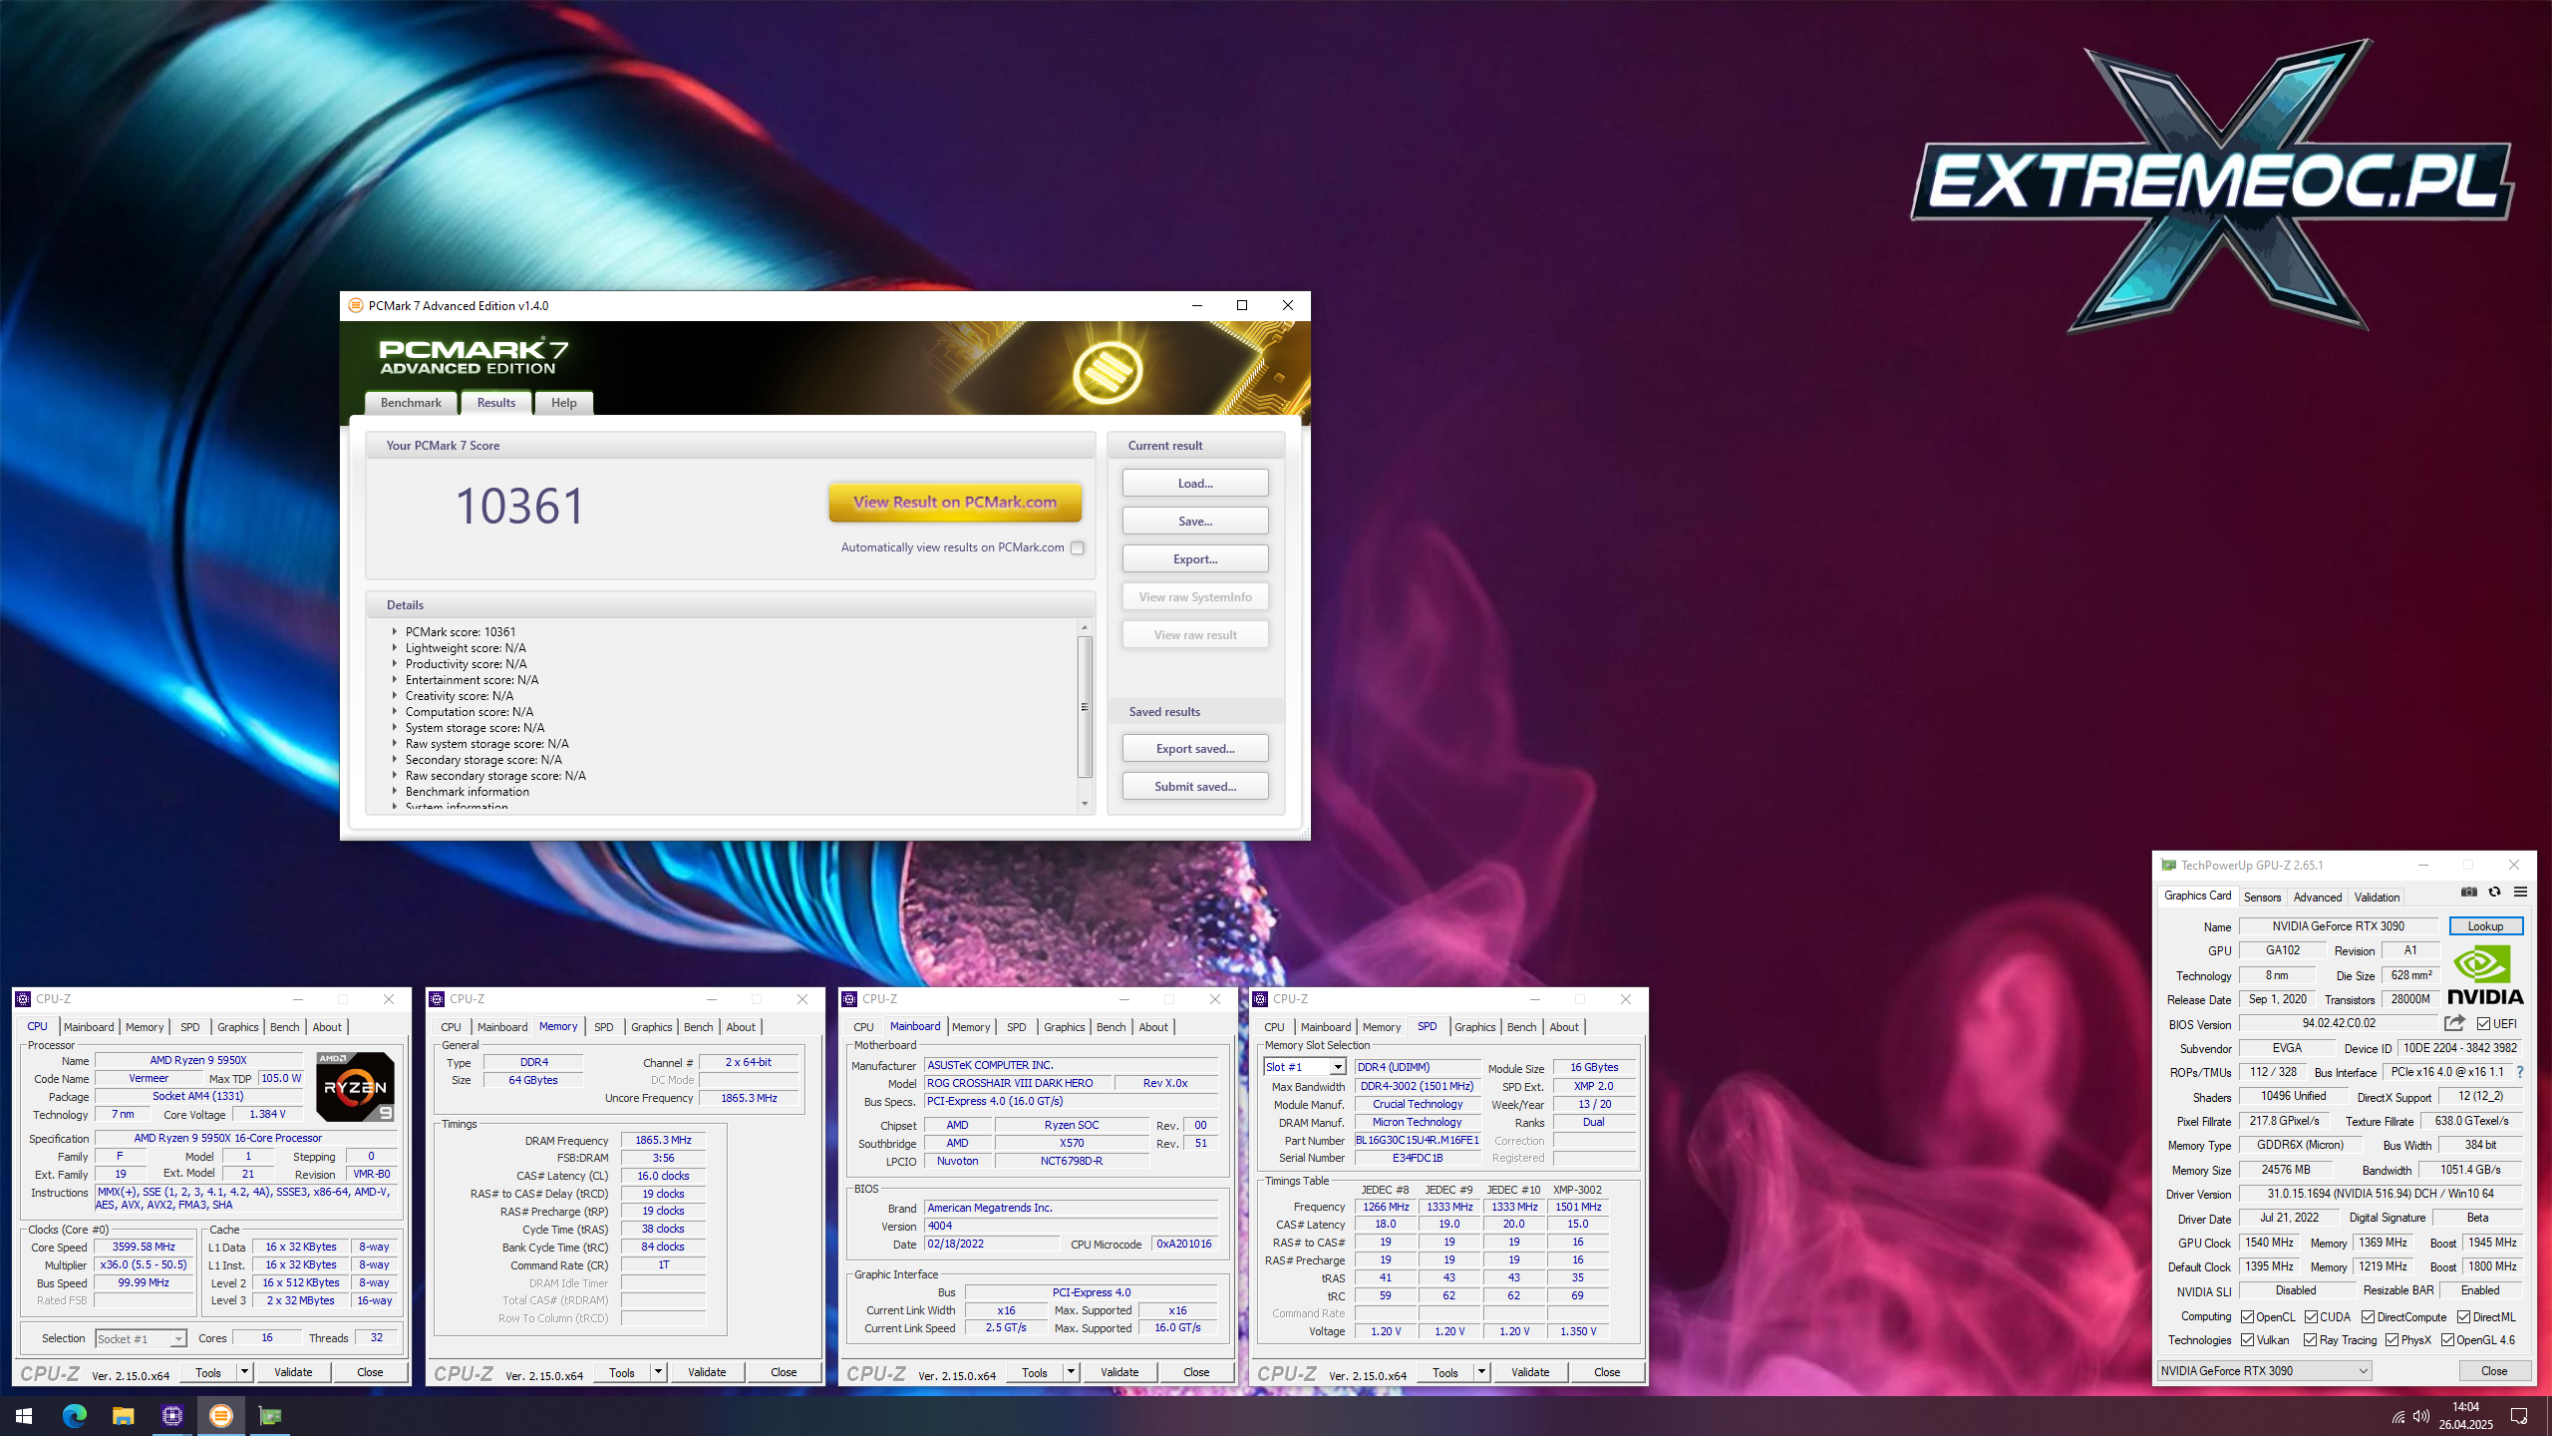Click Details scrollbar down arrow
Image resolution: width=2552 pixels, height=1436 pixels.
click(x=1085, y=804)
